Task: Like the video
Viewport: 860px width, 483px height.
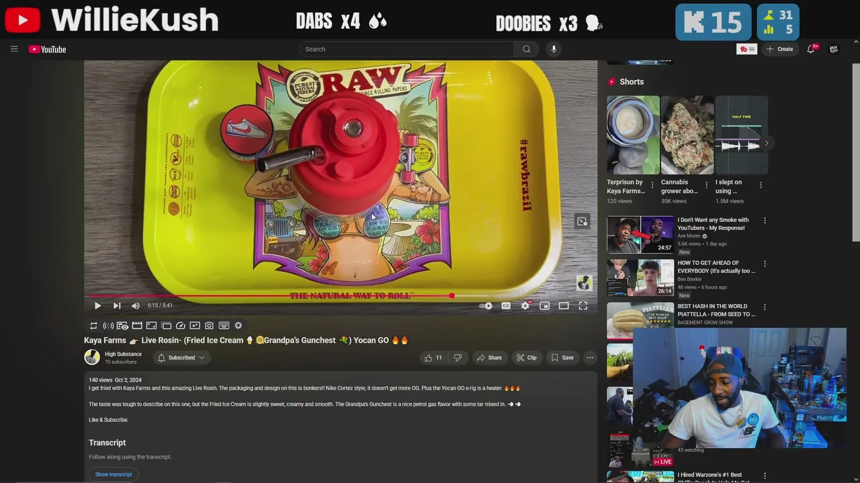Action: point(433,358)
